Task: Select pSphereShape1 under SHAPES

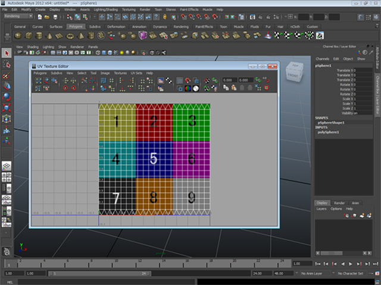Action: coord(331,123)
